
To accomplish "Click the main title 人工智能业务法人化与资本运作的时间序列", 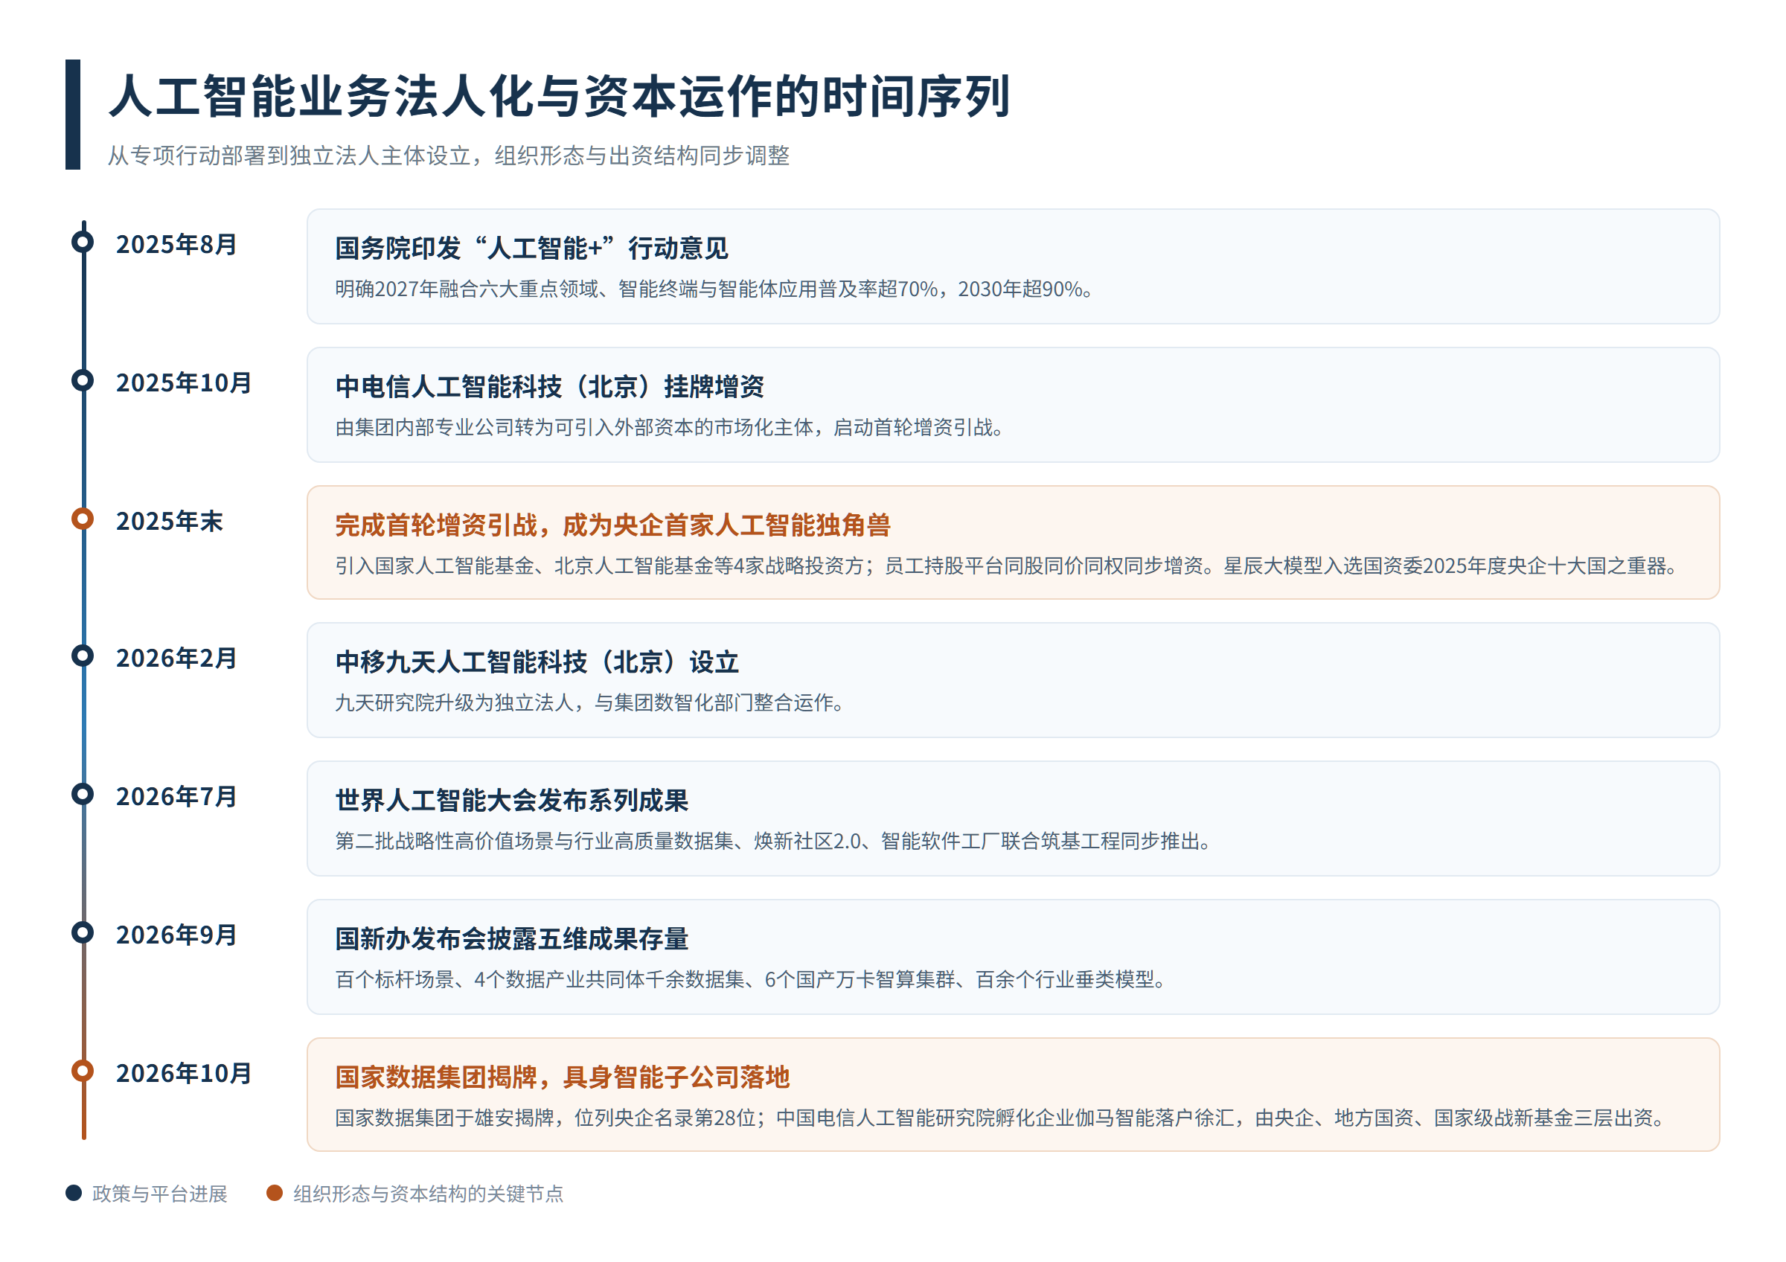I will coord(560,97).
